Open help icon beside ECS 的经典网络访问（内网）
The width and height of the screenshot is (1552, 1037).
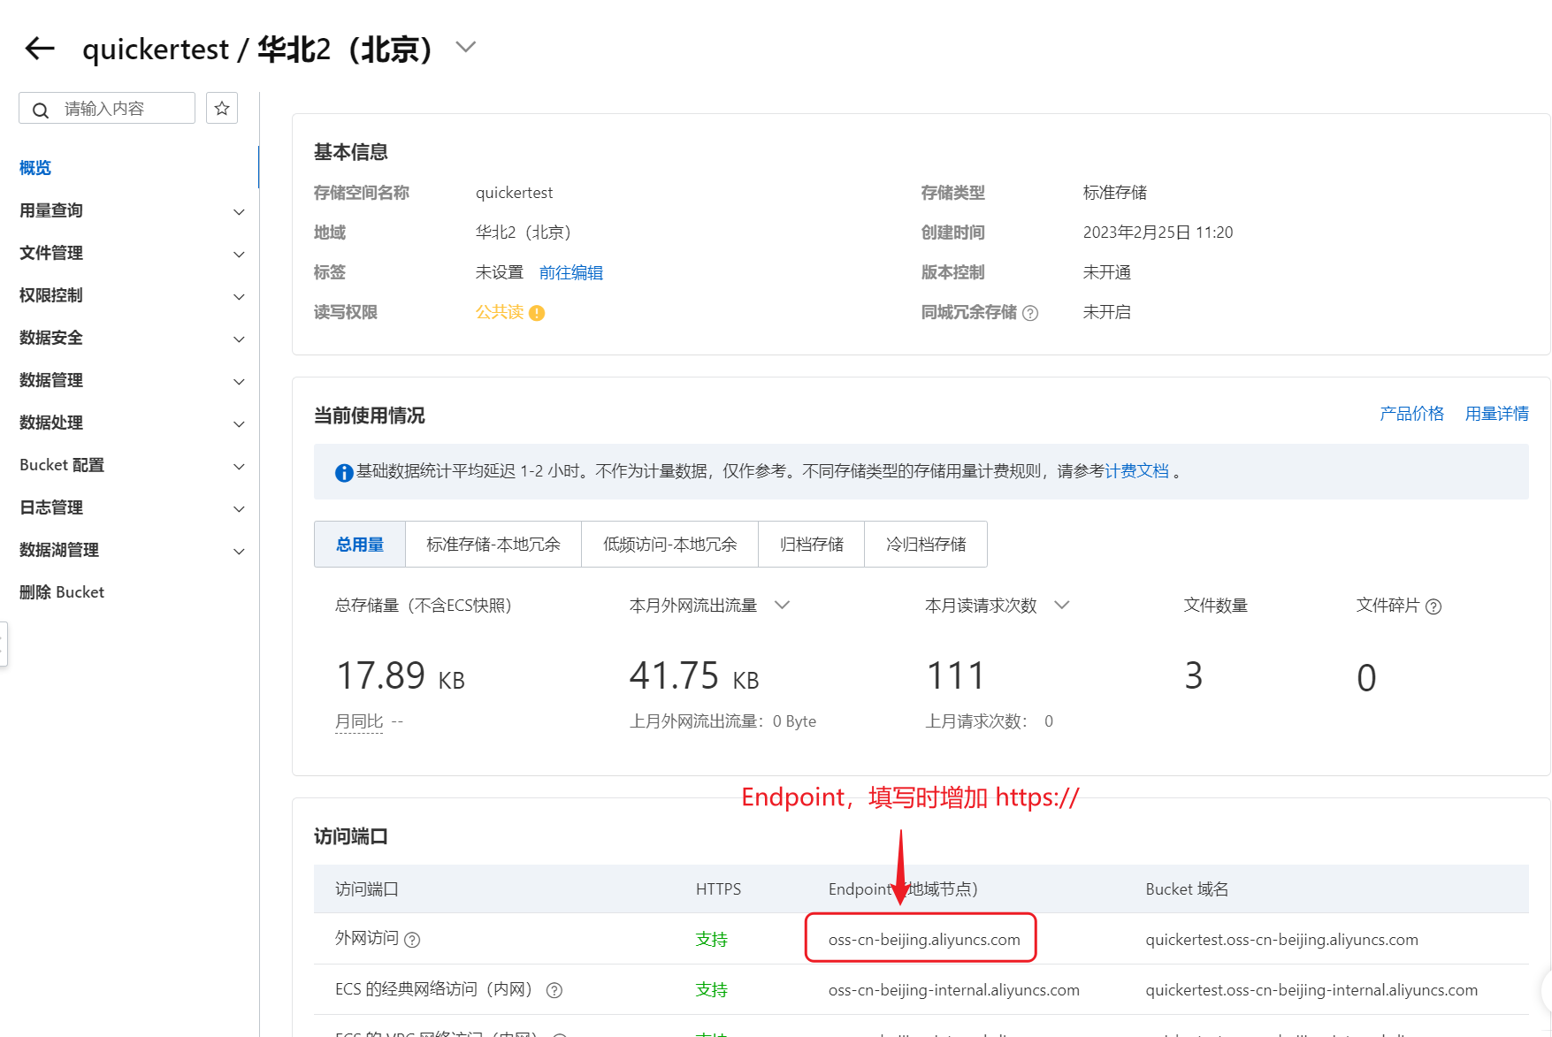click(554, 990)
